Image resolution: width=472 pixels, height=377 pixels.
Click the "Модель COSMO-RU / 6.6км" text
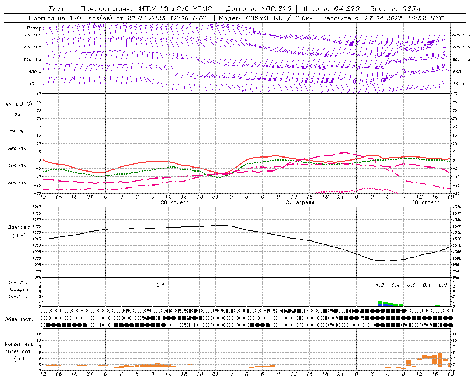265,18
